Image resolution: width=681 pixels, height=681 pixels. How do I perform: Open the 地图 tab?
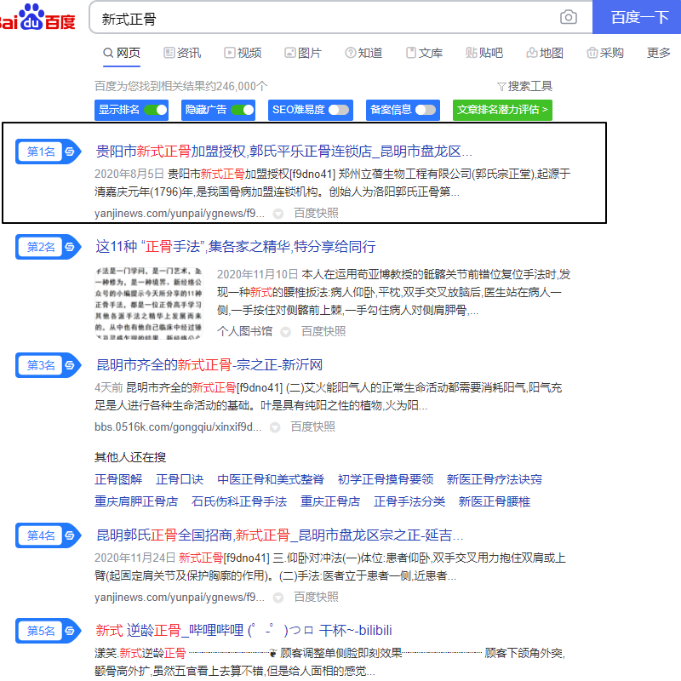(545, 53)
